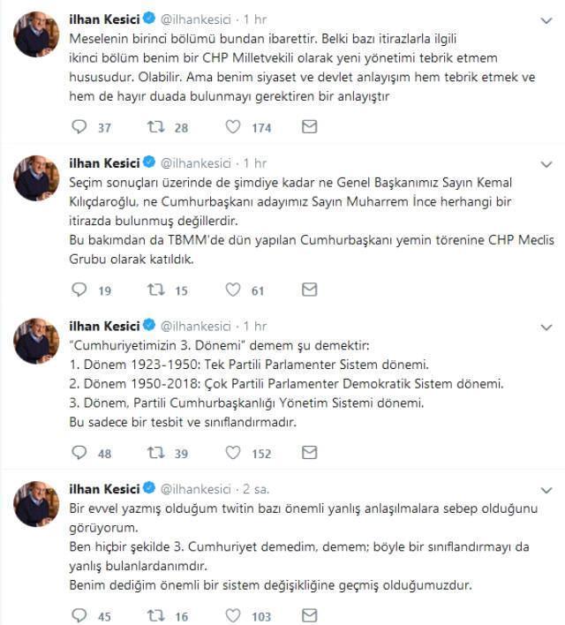The height and width of the screenshot is (625, 565).
Task: Click envelope icon beside the 152 likes count
Action: coord(309,452)
